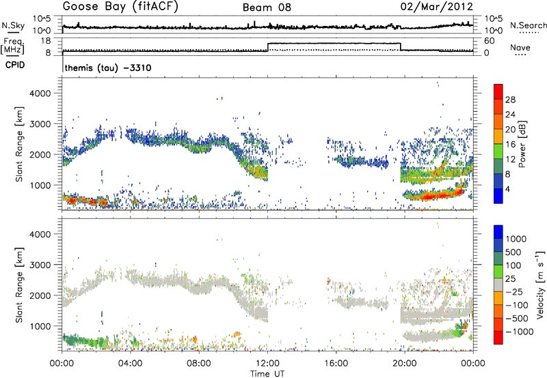Click the green velocity patch near 23:30 UT
This screenshot has width=547, height=378.
click(459, 330)
